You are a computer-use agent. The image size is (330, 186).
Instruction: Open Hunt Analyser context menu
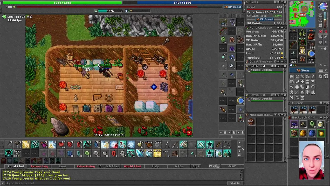pos(278,28)
